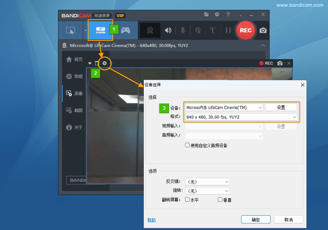Open the preview window dropdown triangle
The height and width of the screenshot is (230, 328).
90,63
